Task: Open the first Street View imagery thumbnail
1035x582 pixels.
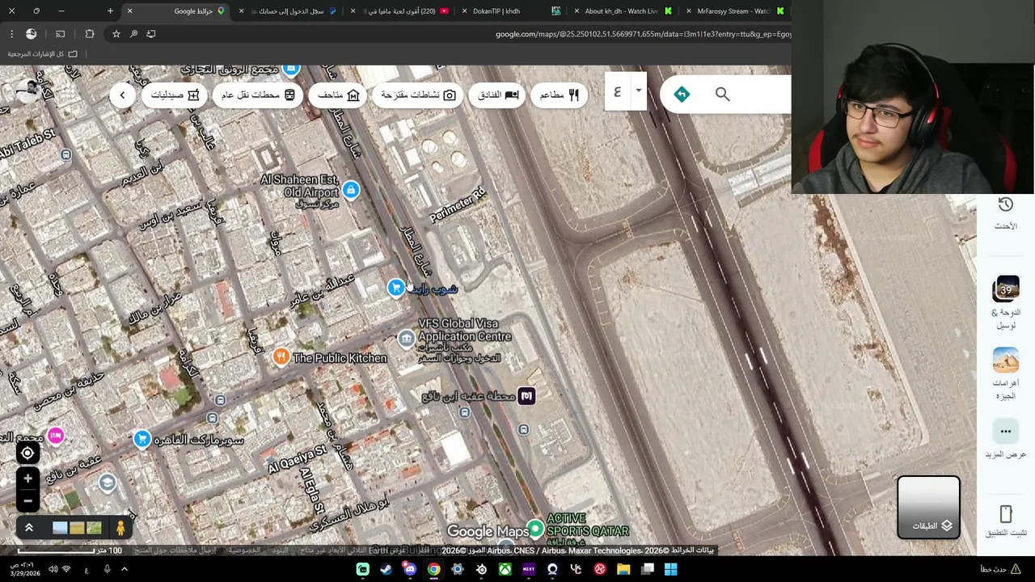Action: pos(60,528)
